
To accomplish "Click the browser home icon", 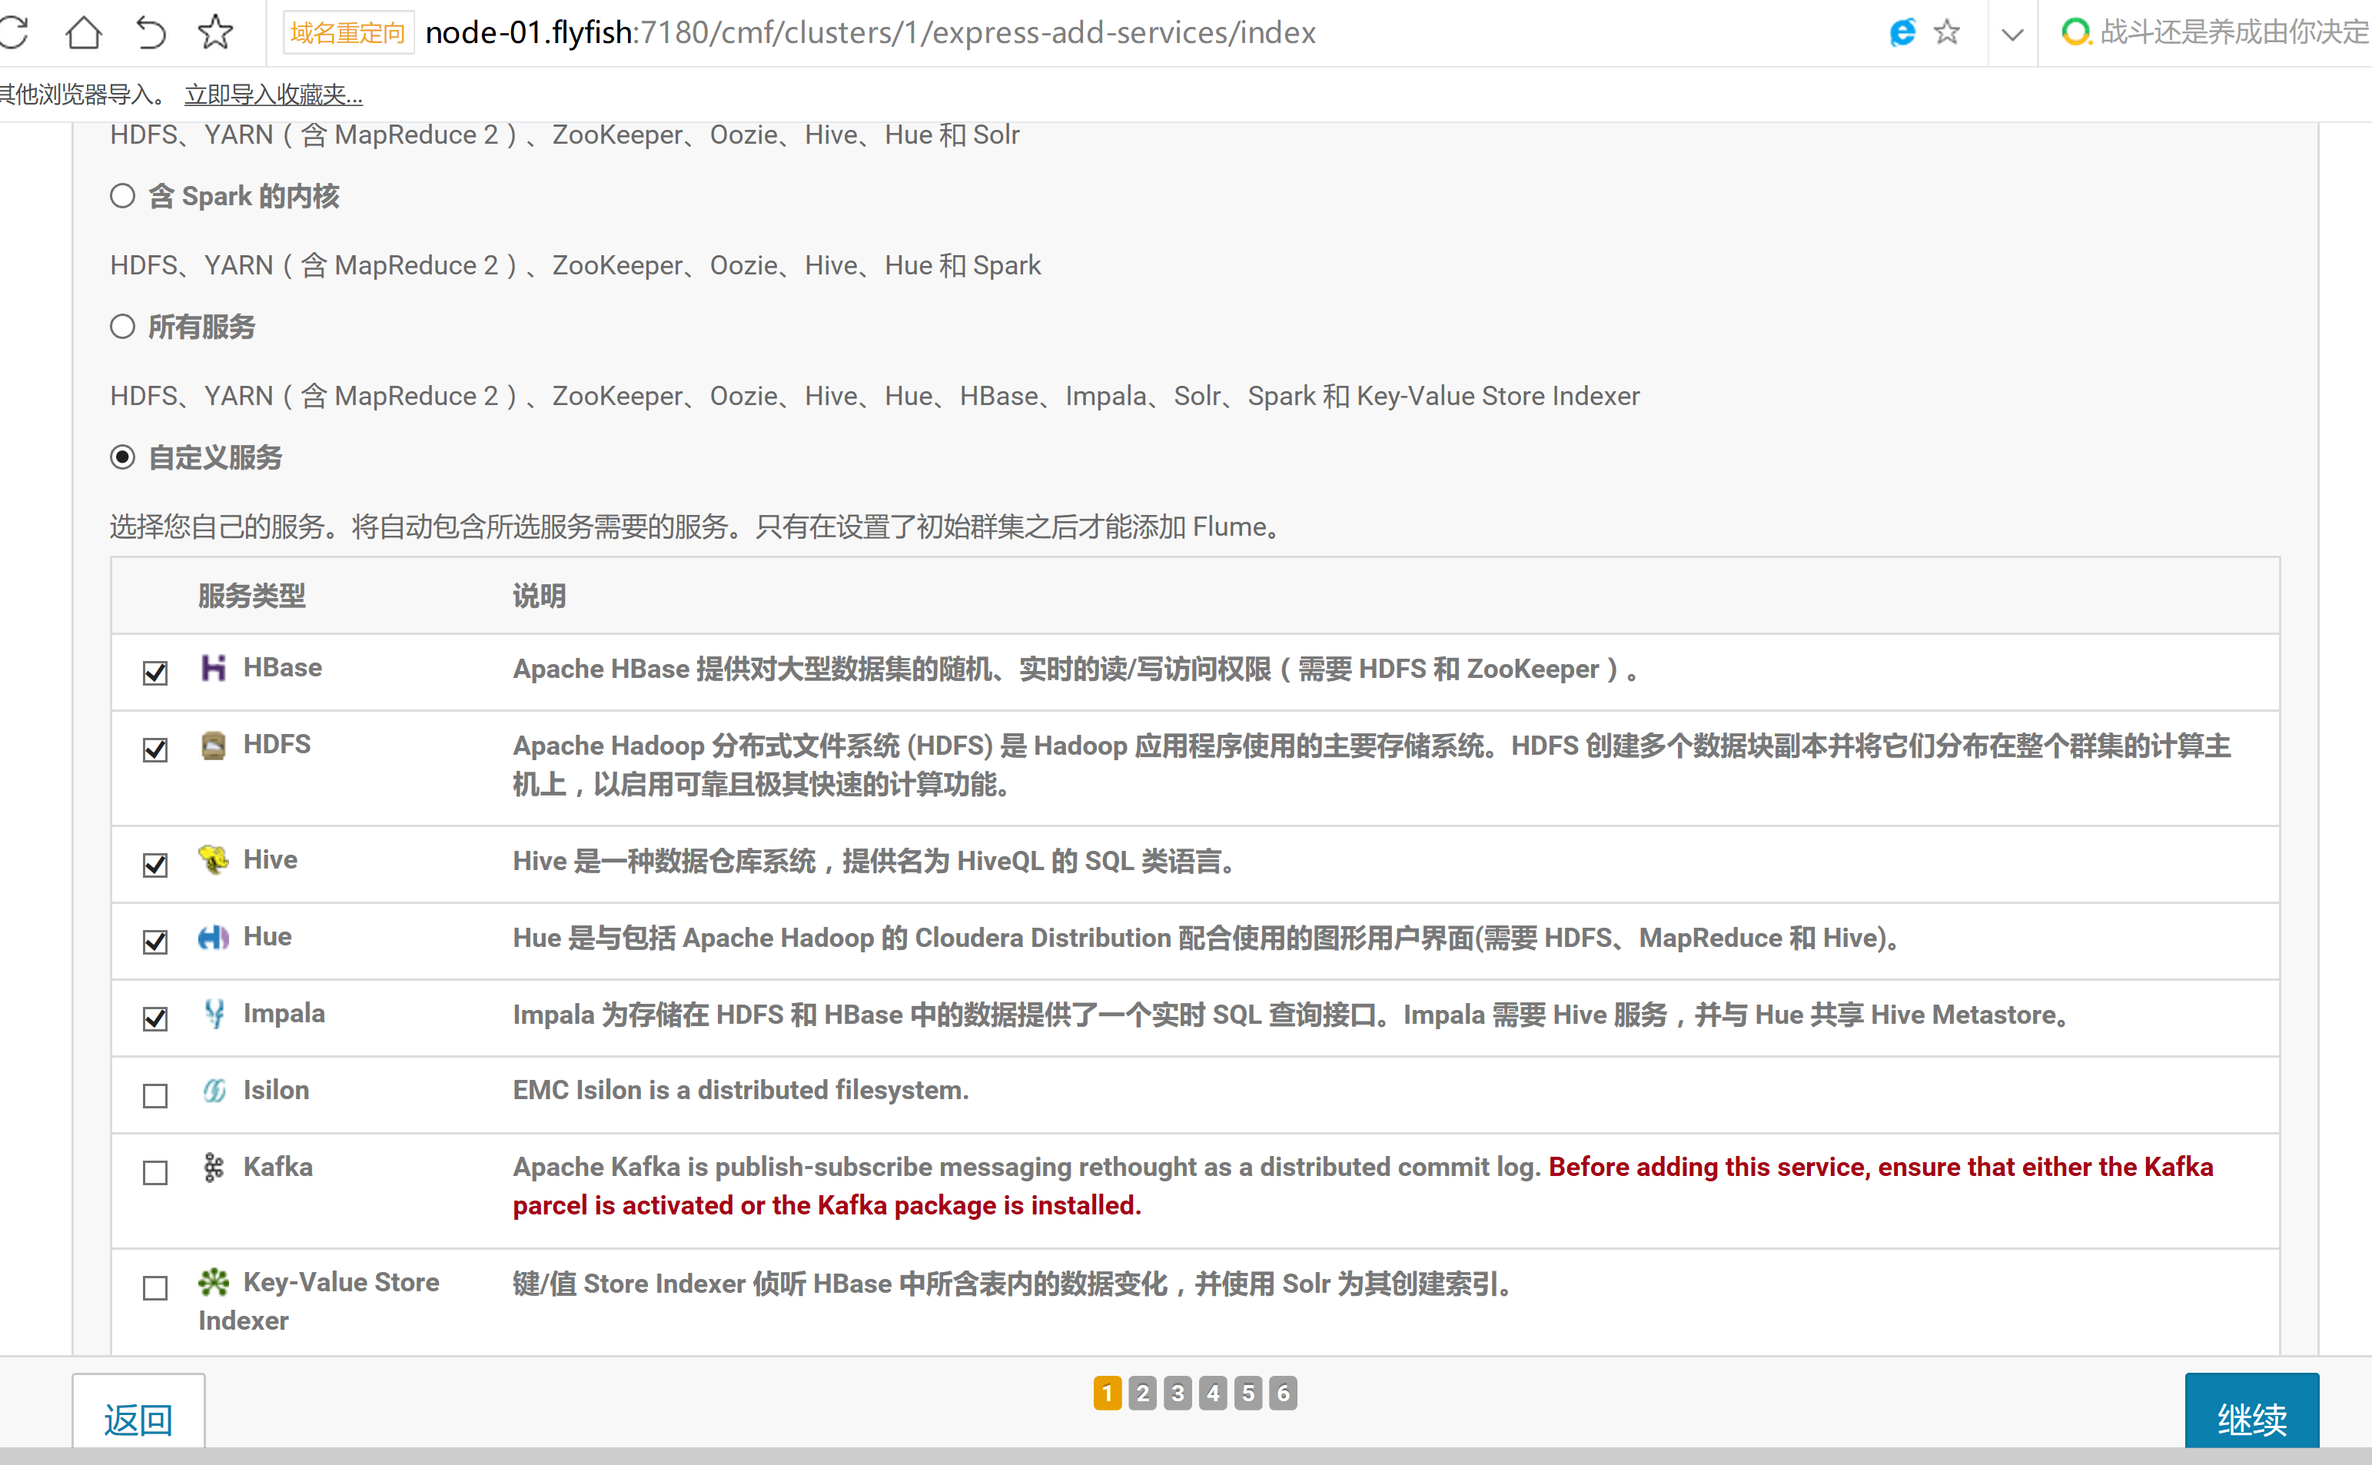I will pyautogui.click(x=83, y=33).
